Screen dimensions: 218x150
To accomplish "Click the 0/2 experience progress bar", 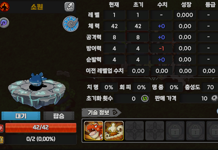I will coord(41,139).
